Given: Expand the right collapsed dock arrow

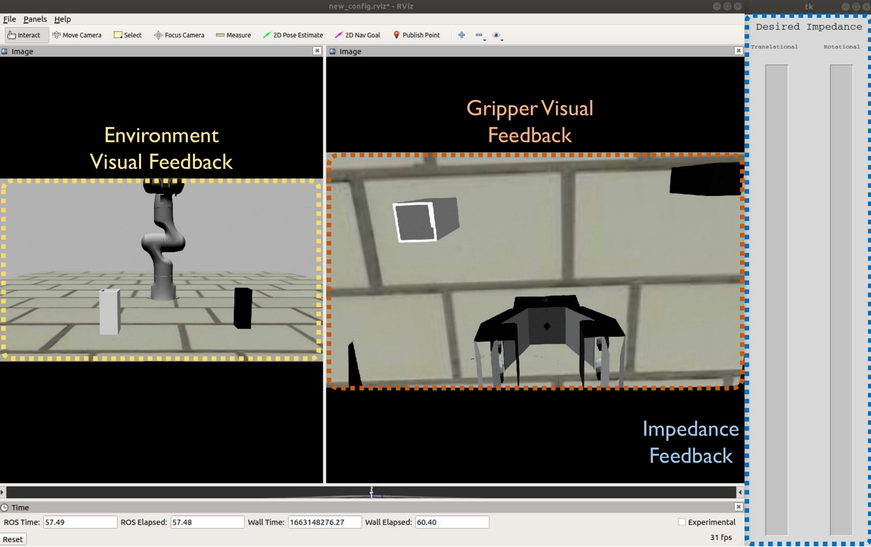Looking at the screenshot, I should [x=740, y=493].
